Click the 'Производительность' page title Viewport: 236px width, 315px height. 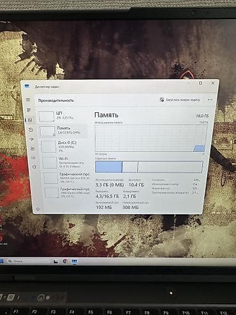pos(56,100)
